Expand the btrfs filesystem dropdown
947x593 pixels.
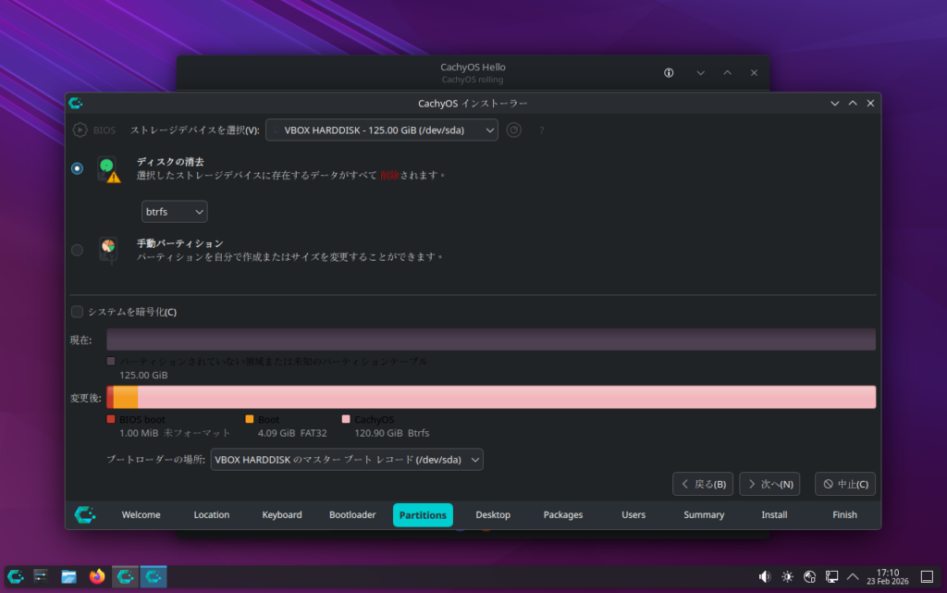tap(174, 212)
